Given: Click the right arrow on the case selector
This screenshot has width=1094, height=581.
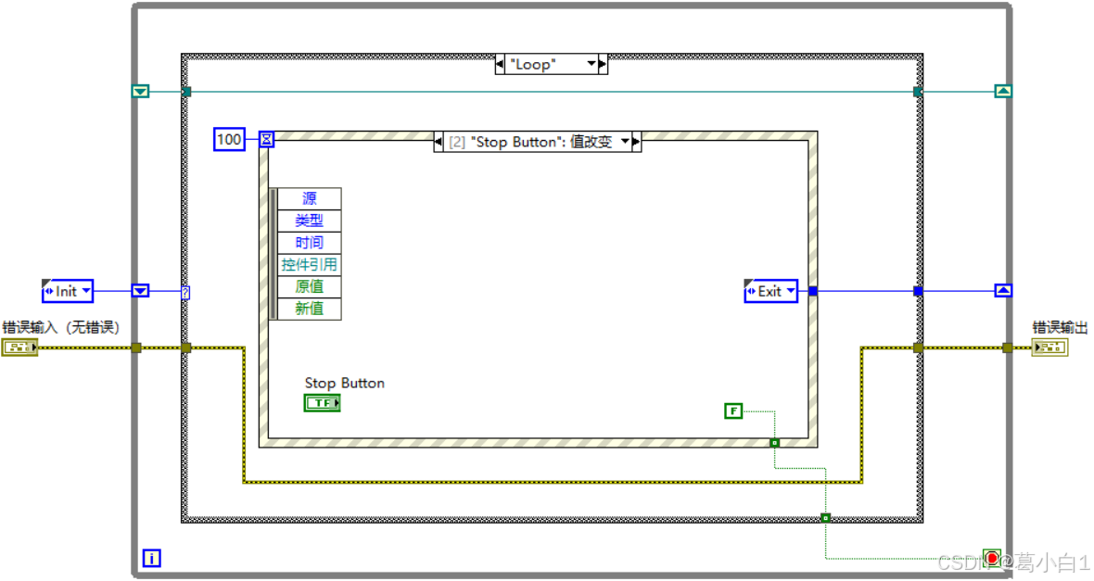Looking at the screenshot, I should tap(601, 64).
